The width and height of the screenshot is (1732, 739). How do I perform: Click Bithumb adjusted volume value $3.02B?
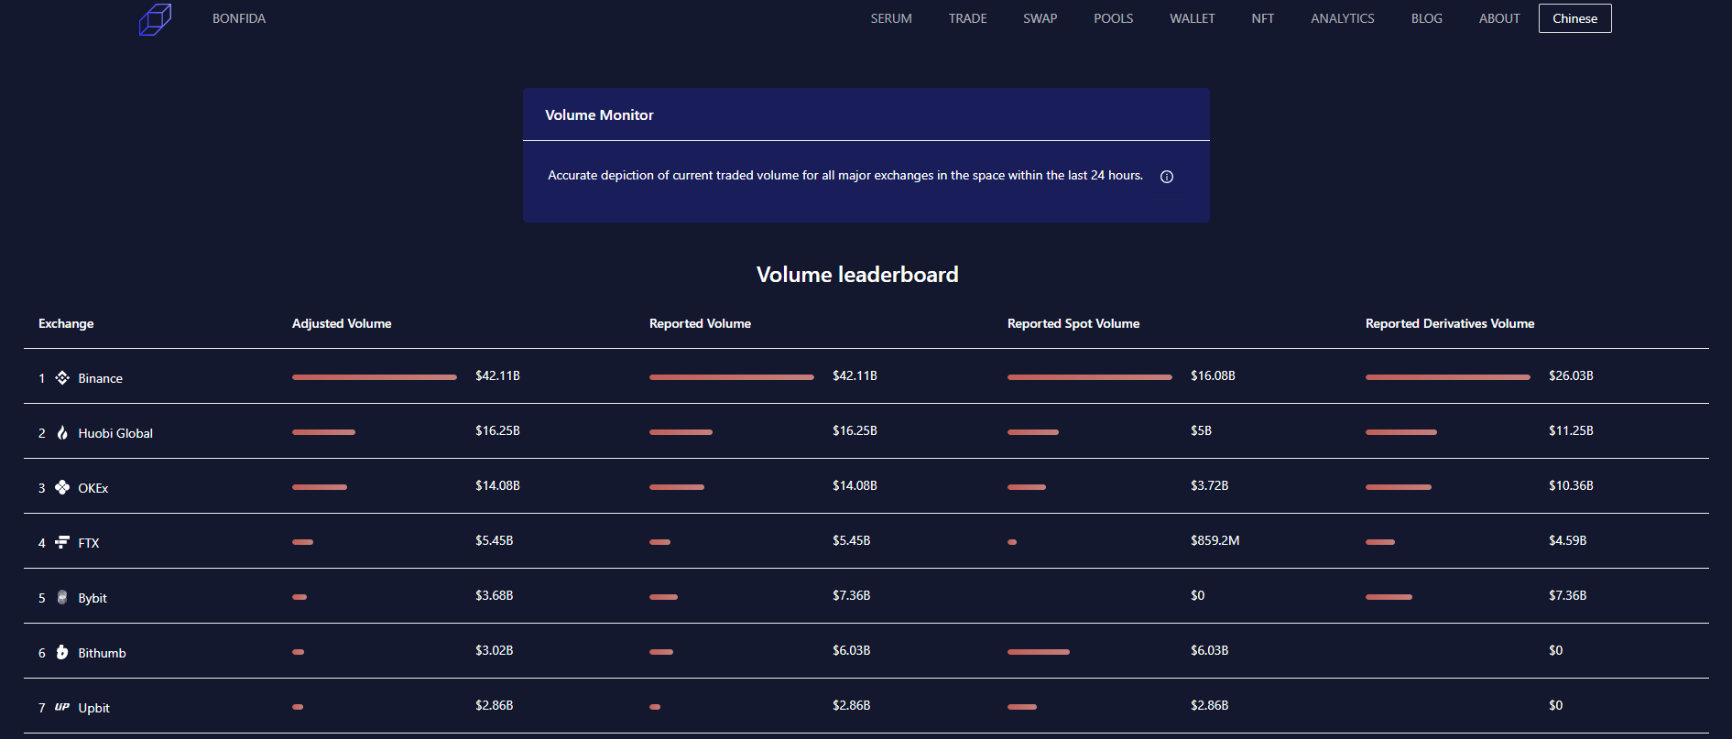495,650
